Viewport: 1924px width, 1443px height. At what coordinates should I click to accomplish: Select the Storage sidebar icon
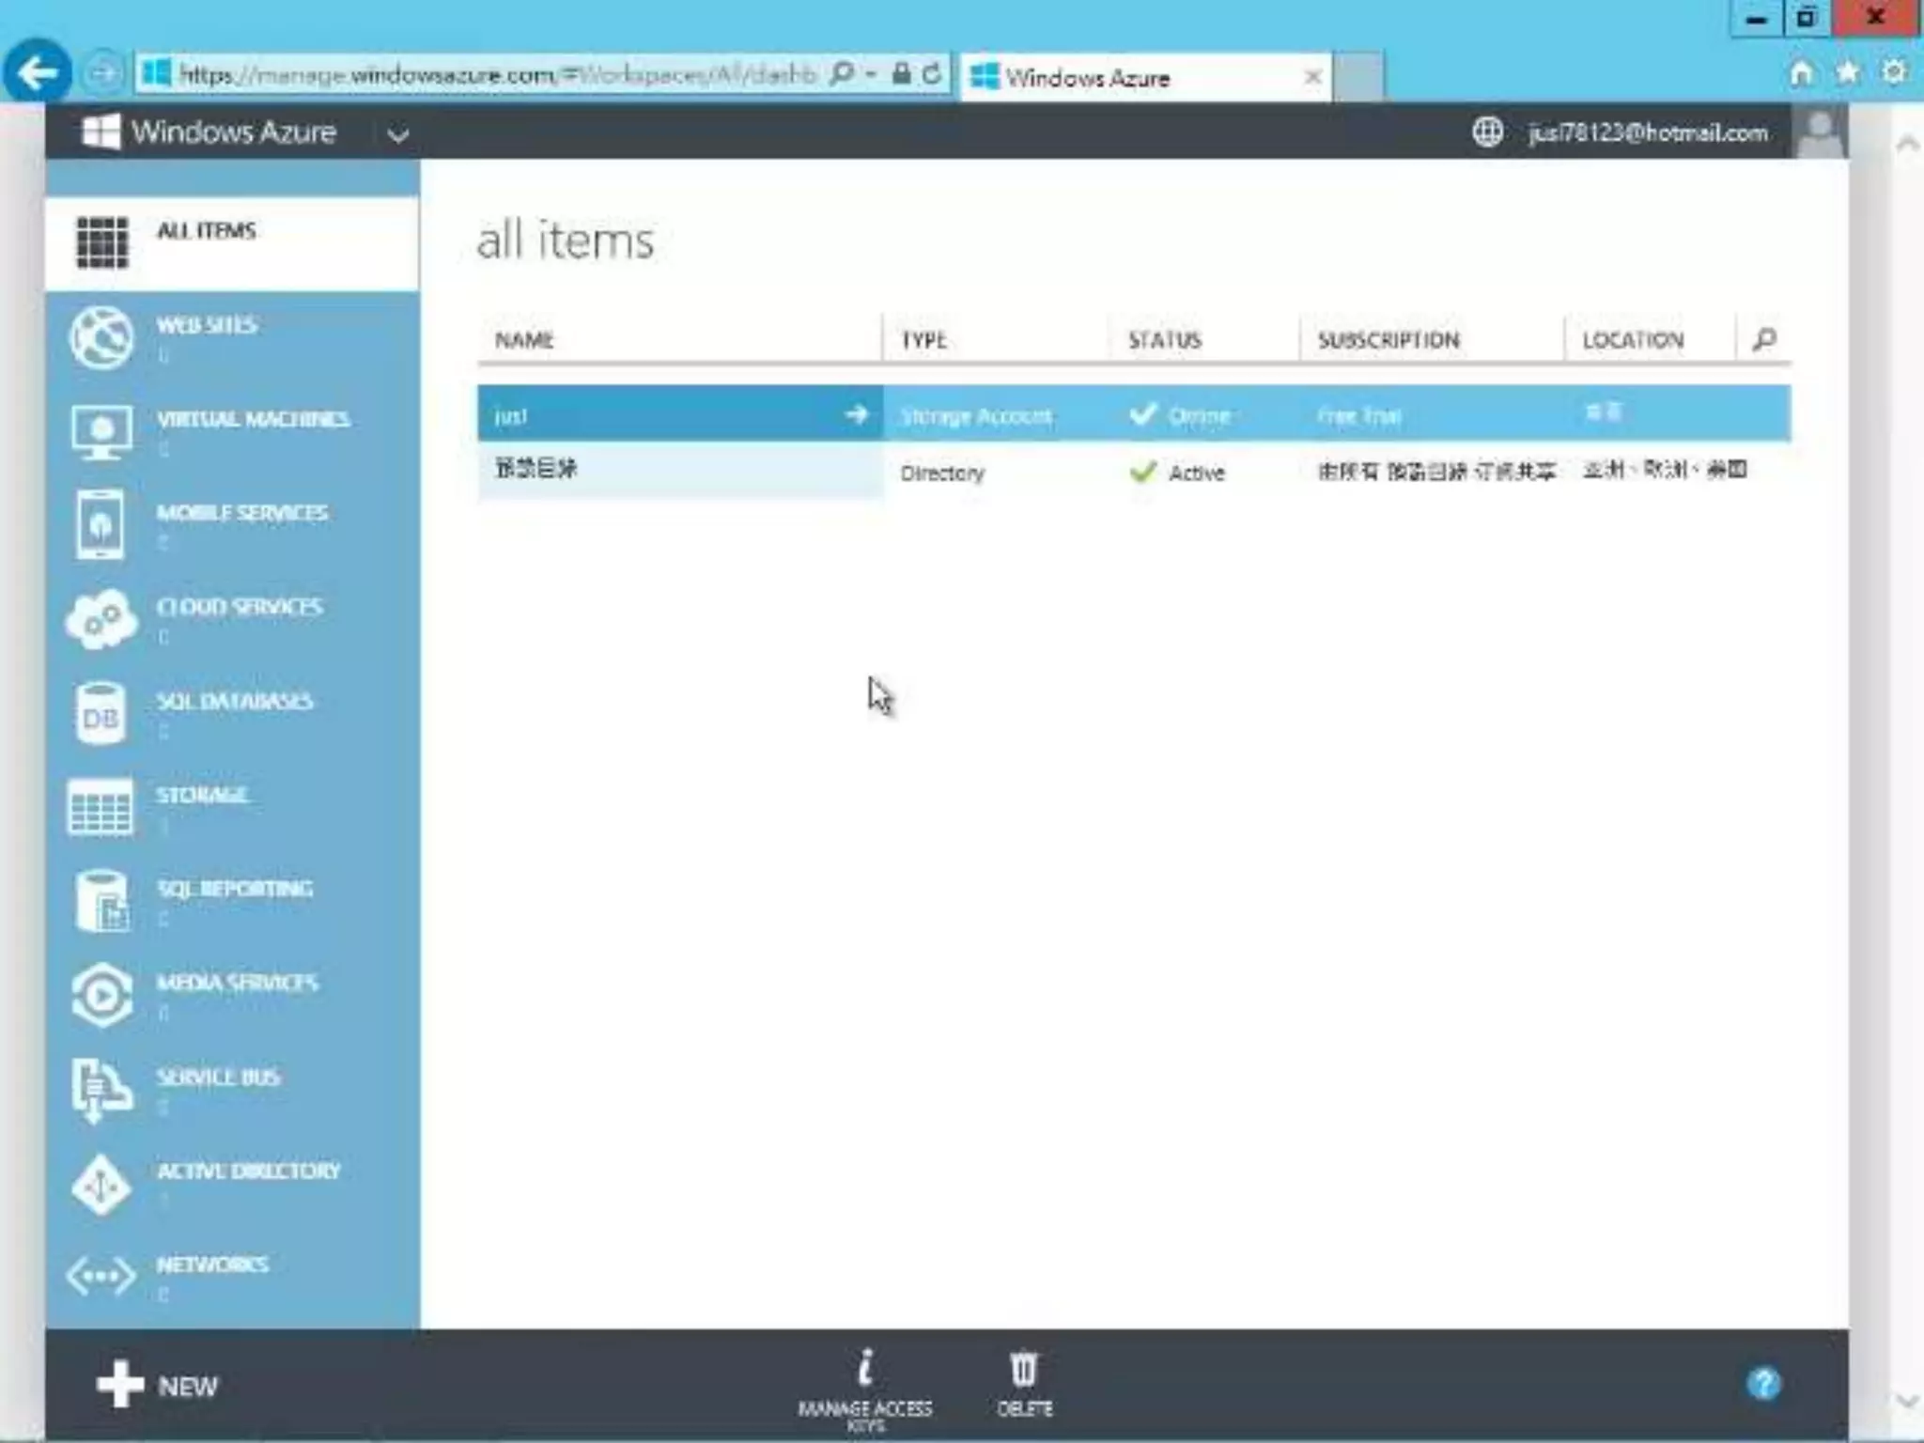coord(101,807)
